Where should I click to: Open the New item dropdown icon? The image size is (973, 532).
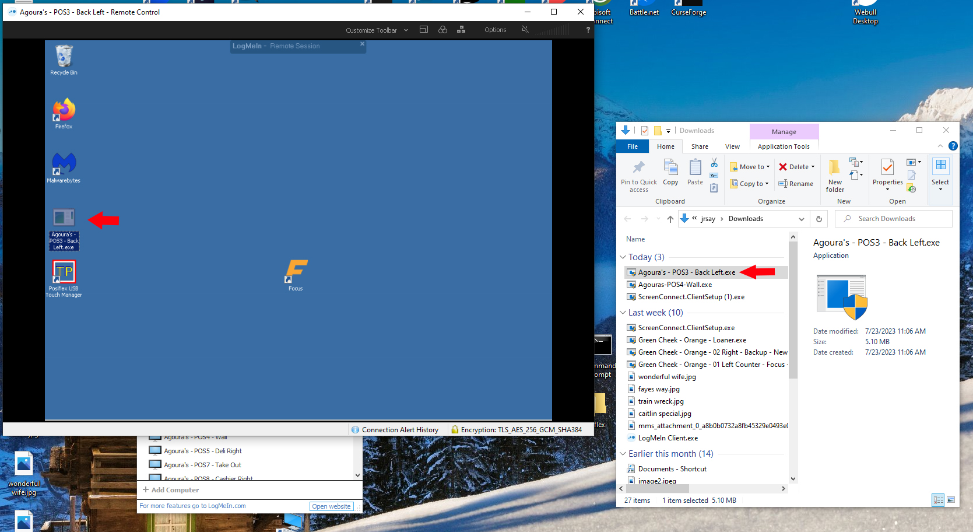point(855,162)
